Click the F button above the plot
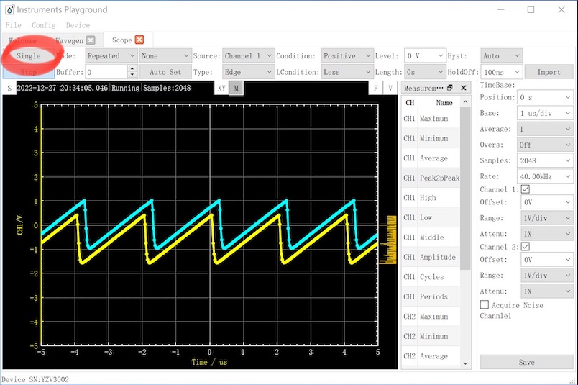The width and height of the screenshot is (578, 385). (x=375, y=88)
